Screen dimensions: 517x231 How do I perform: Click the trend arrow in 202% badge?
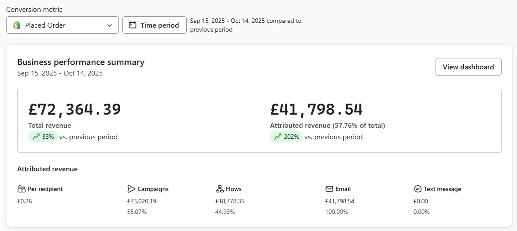pyautogui.click(x=278, y=137)
